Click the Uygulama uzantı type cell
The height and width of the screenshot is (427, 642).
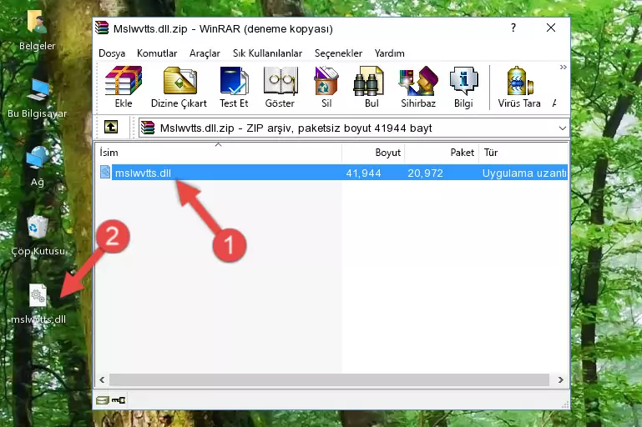tap(524, 173)
